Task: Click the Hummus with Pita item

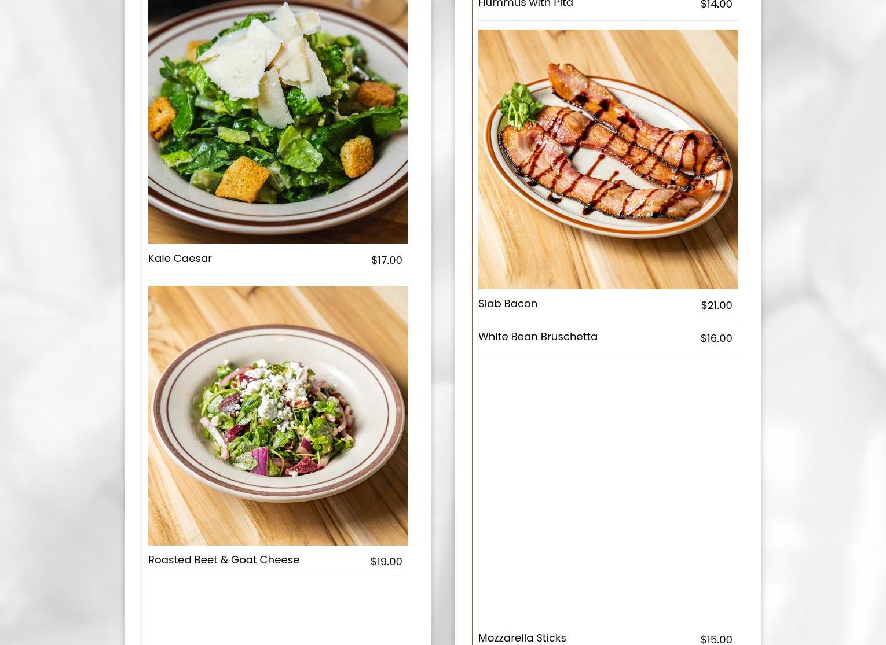Action: click(526, 4)
